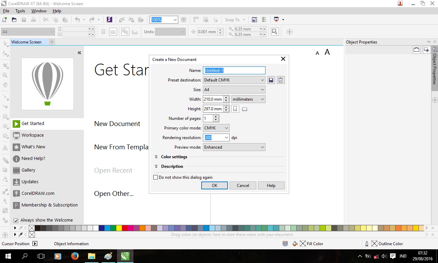
Task: Open the Preview mode Enhanced dropdown
Action: click(x=234, y=147)
